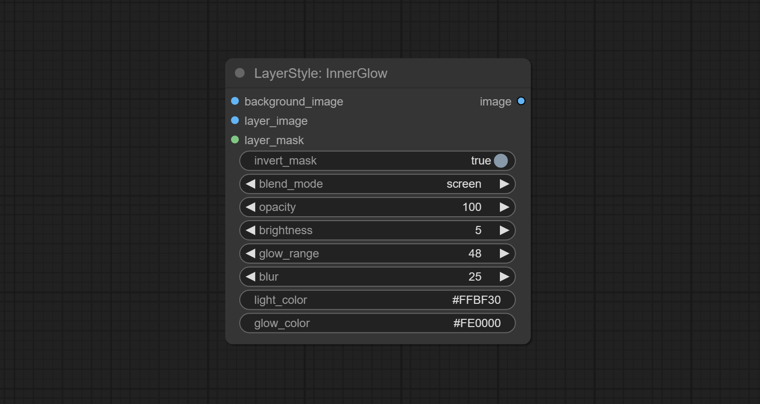Decrease blur with the left arrow
The width and height of the screenshot is (760, 404).
point(250,277)
